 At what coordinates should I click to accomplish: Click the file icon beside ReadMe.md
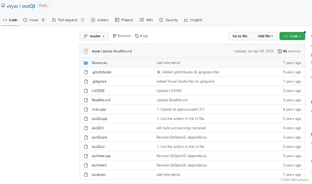pos(86,100)
